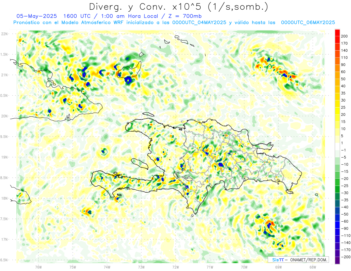Select the "-15" colorbar value

tap(345, 171)
